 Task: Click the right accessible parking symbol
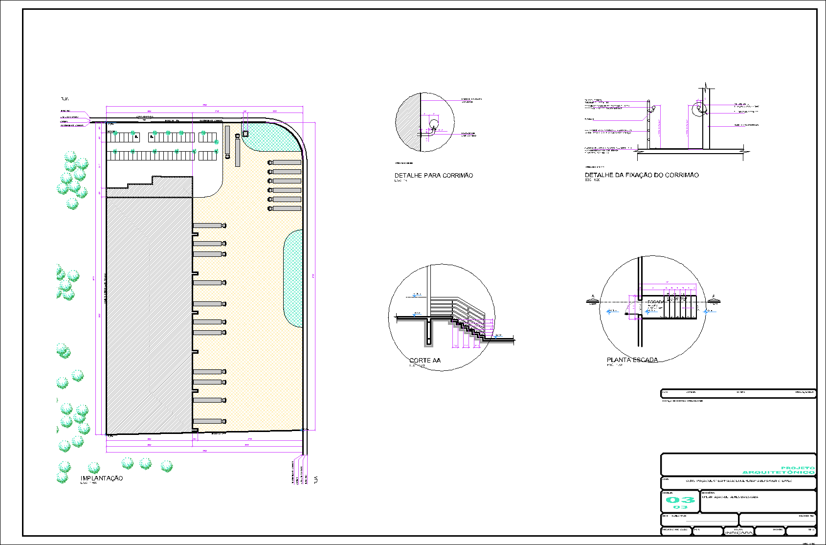click(x=152, y=136)
